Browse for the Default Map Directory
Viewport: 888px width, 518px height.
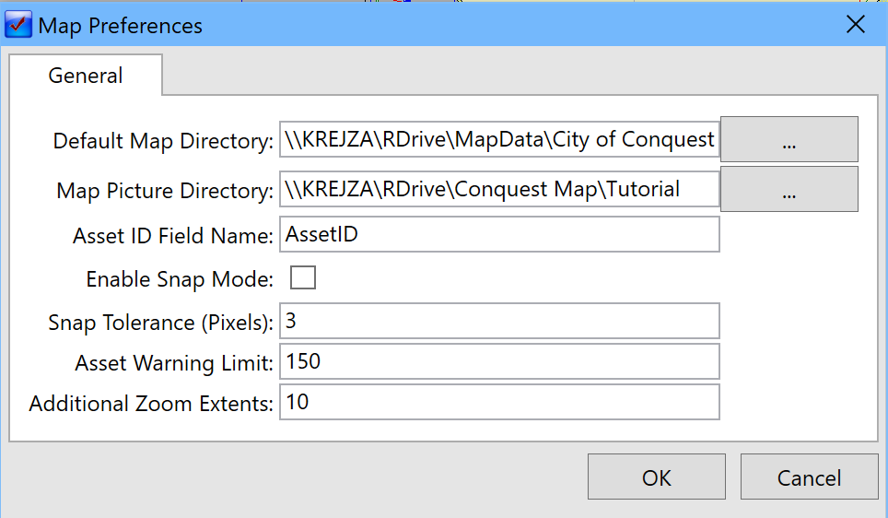pos(789,139)
